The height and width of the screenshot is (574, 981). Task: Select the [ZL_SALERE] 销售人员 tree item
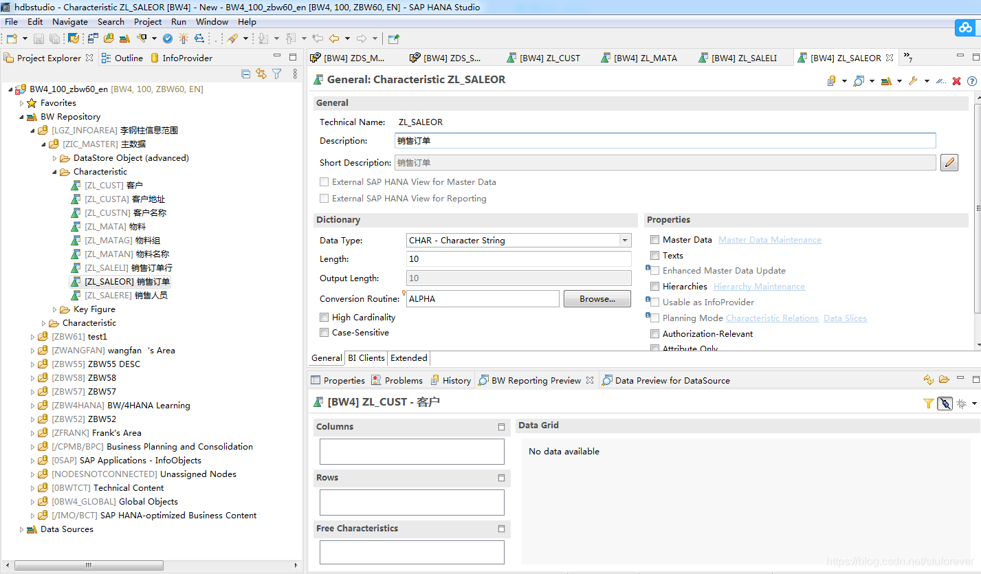point(120,296)
